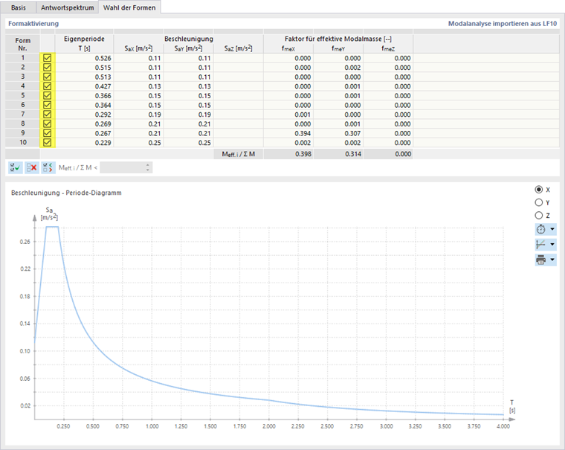Open the print options dropdown arrow
The width and height of the screenshot is (565, 450).
[552, 260]
